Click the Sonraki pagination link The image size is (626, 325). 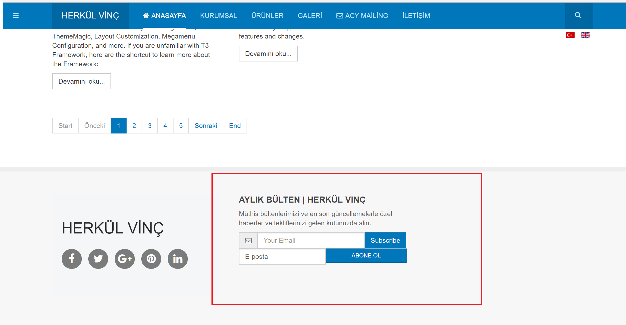(x=206, y=126)
